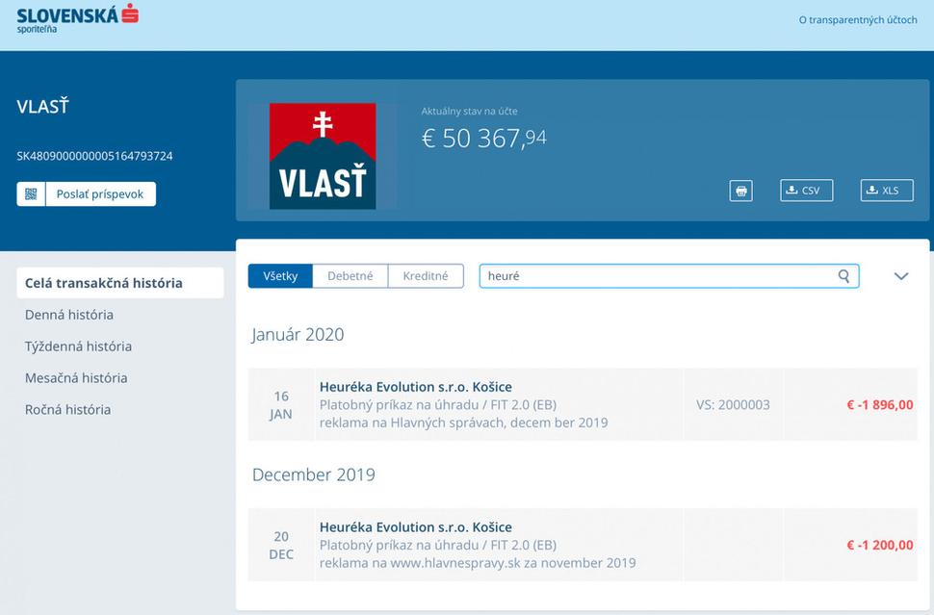This screenshot has width=934, height=615.
Task: Open Mesačná história
Action: coord(76,377)
